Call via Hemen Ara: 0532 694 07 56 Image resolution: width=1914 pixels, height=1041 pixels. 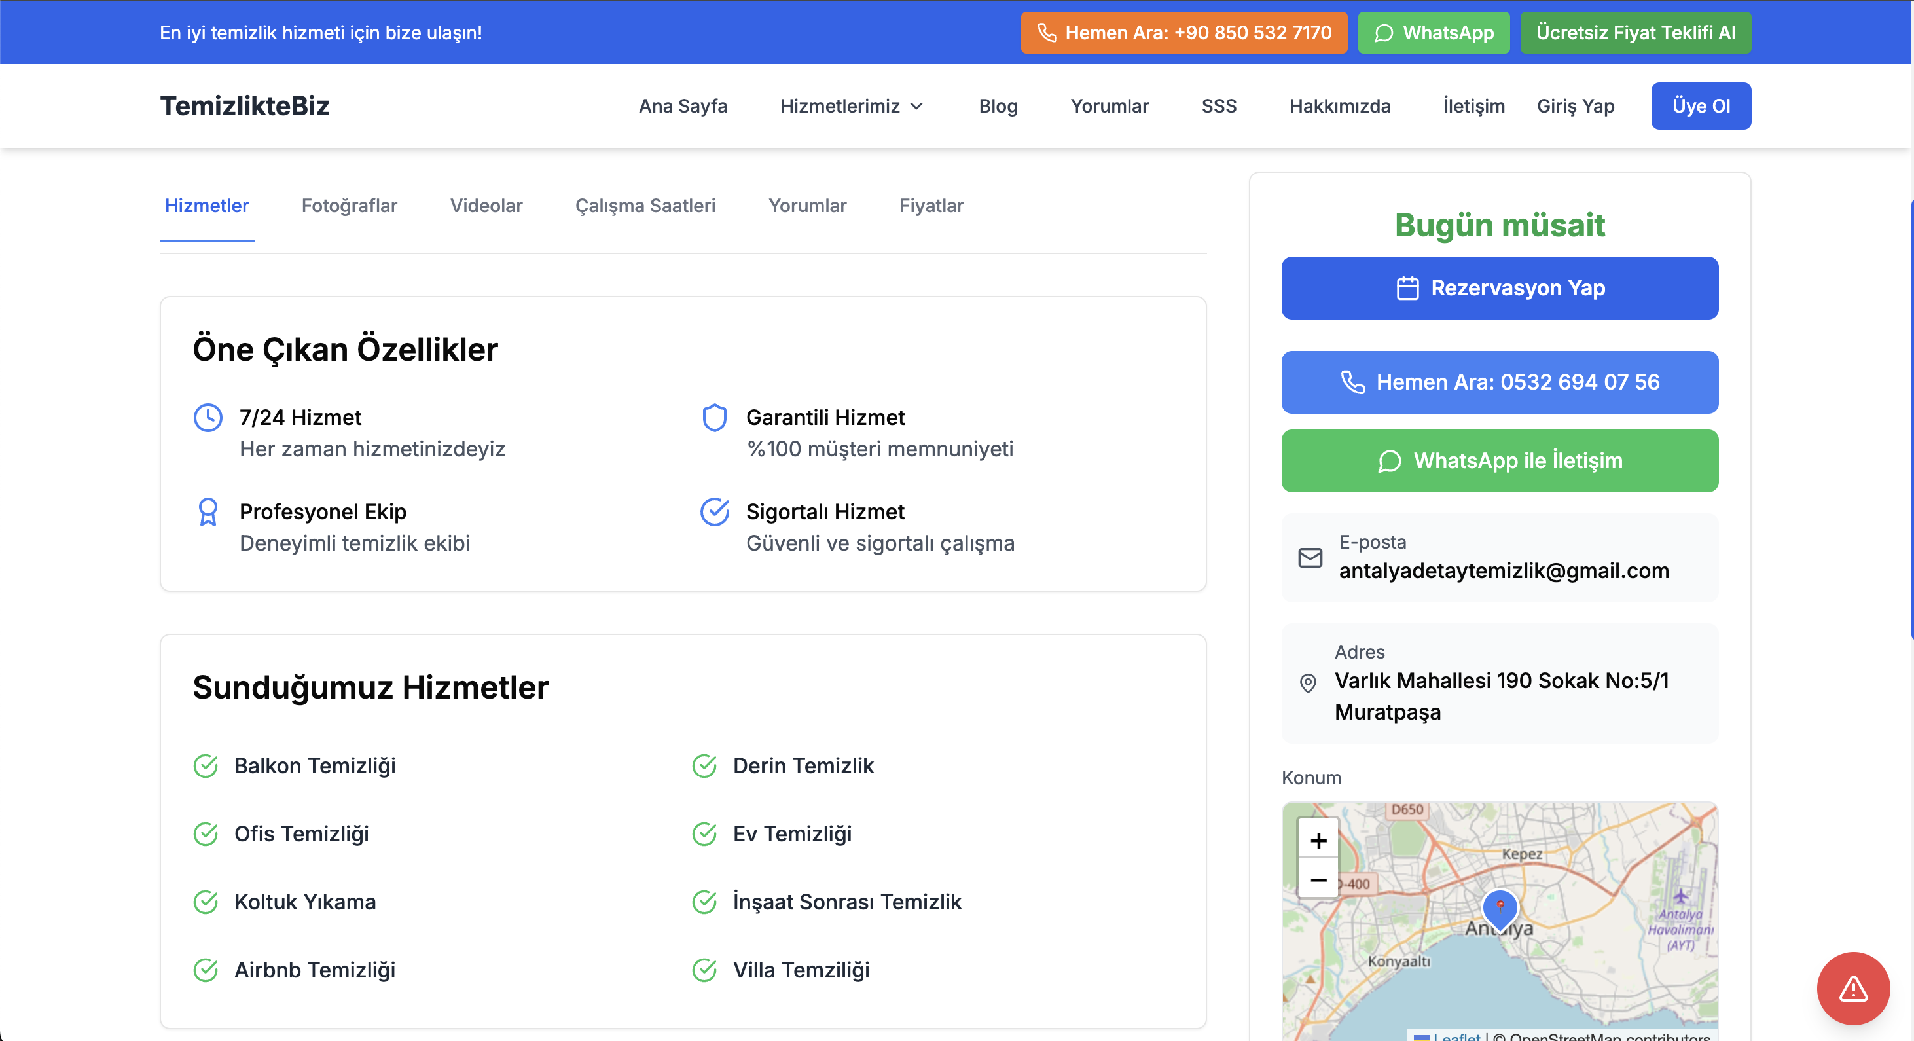(x=1500, y=382)
